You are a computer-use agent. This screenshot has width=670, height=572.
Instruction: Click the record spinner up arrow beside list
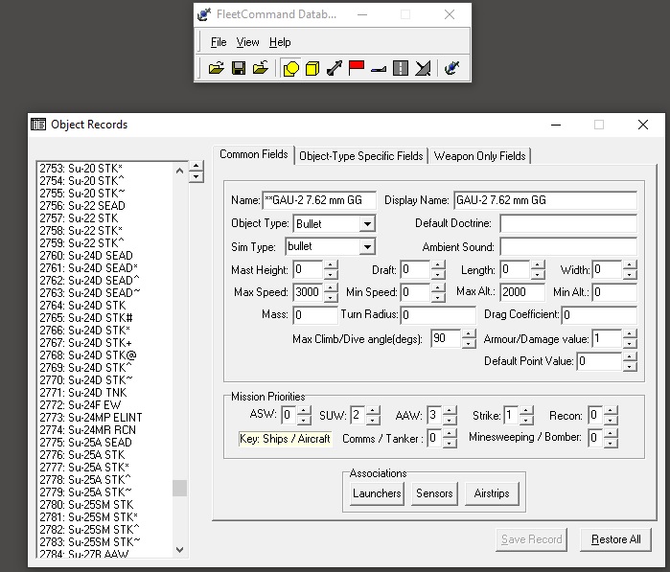(196, 166)
